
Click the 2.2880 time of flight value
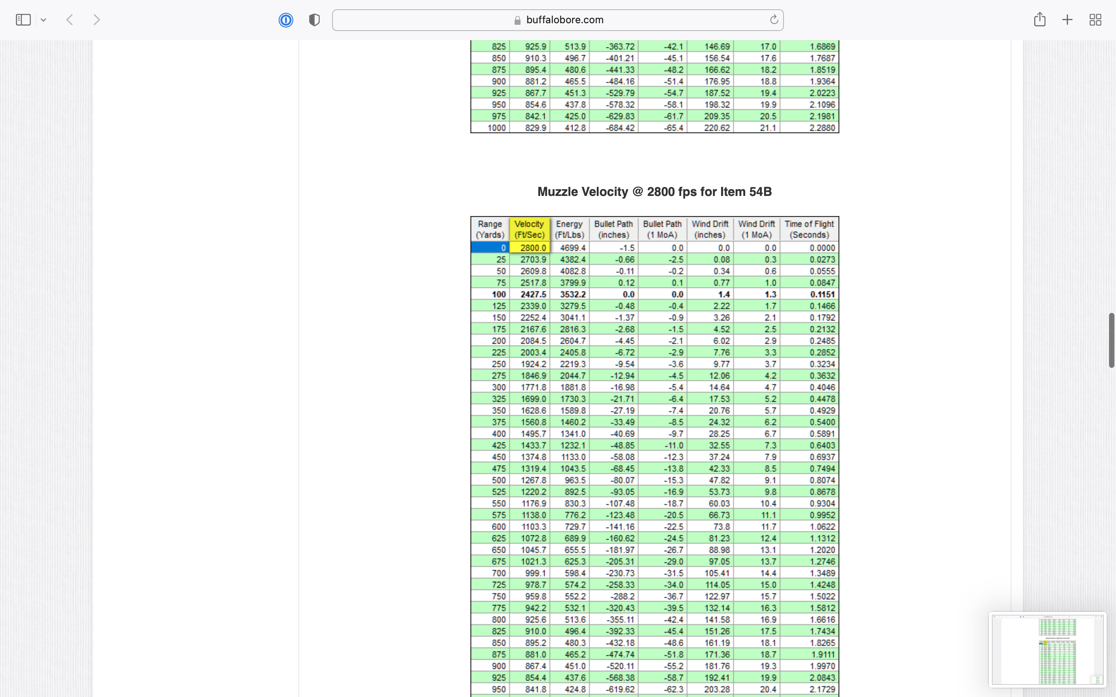pos(809,128)
